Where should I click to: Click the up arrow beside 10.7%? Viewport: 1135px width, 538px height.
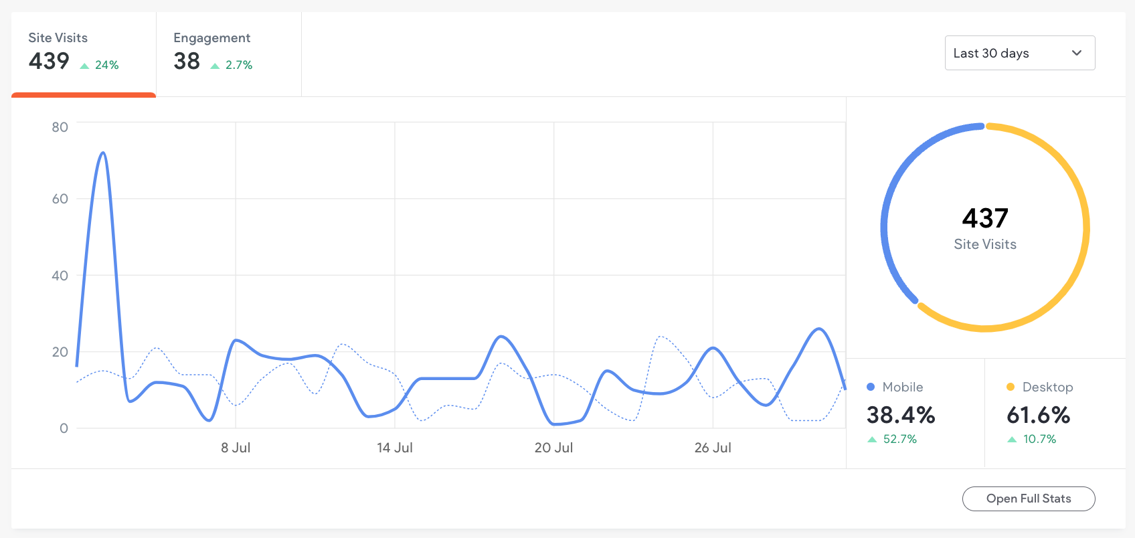point(1012,440)
